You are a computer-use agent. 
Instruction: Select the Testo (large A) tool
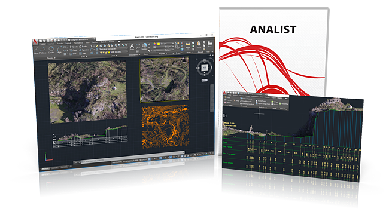132,47
